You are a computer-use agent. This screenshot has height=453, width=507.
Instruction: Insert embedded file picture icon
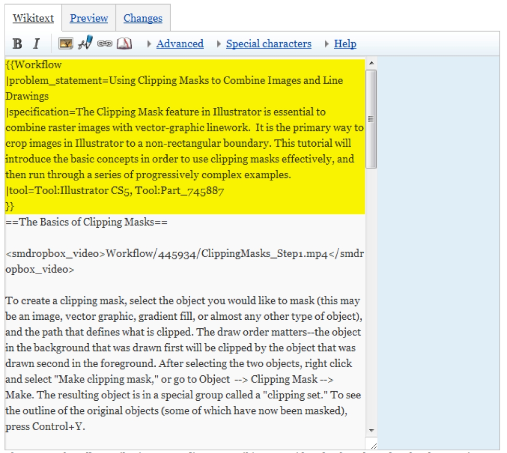pyautogui.click(x=66, y=43)
